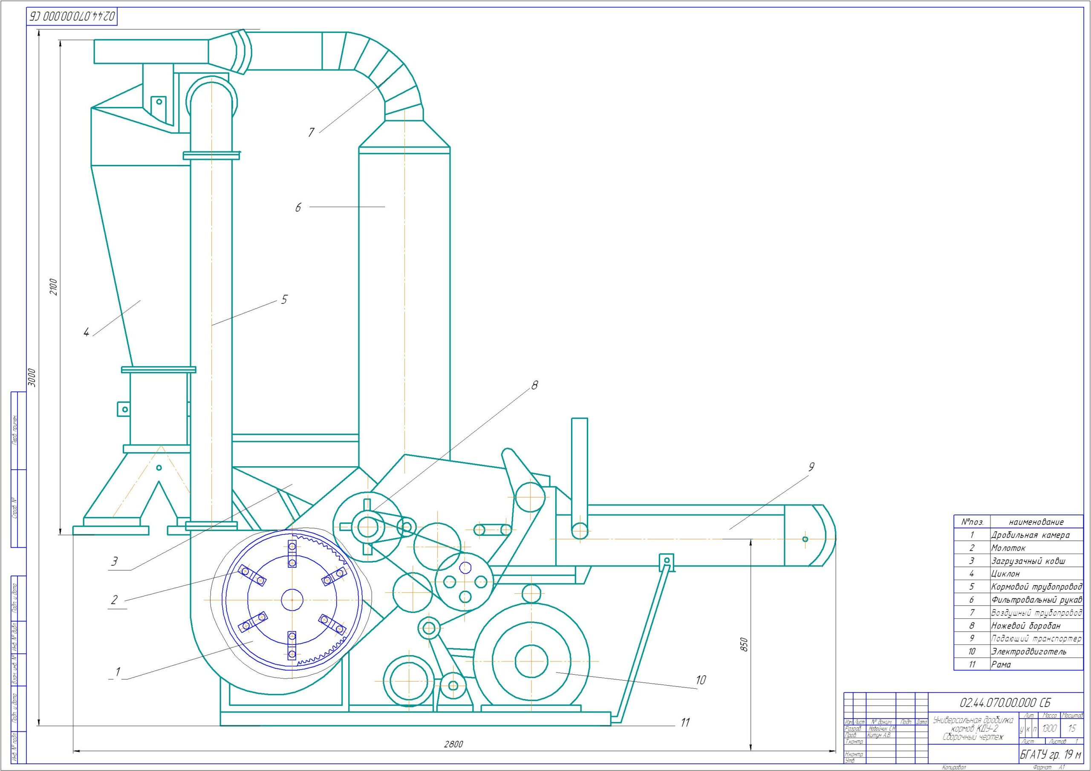
Task: Click the 'Листов 1' cell in title block
Action: [1065, 742]
